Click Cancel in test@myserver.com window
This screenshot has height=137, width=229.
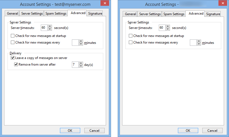[94, 130]
